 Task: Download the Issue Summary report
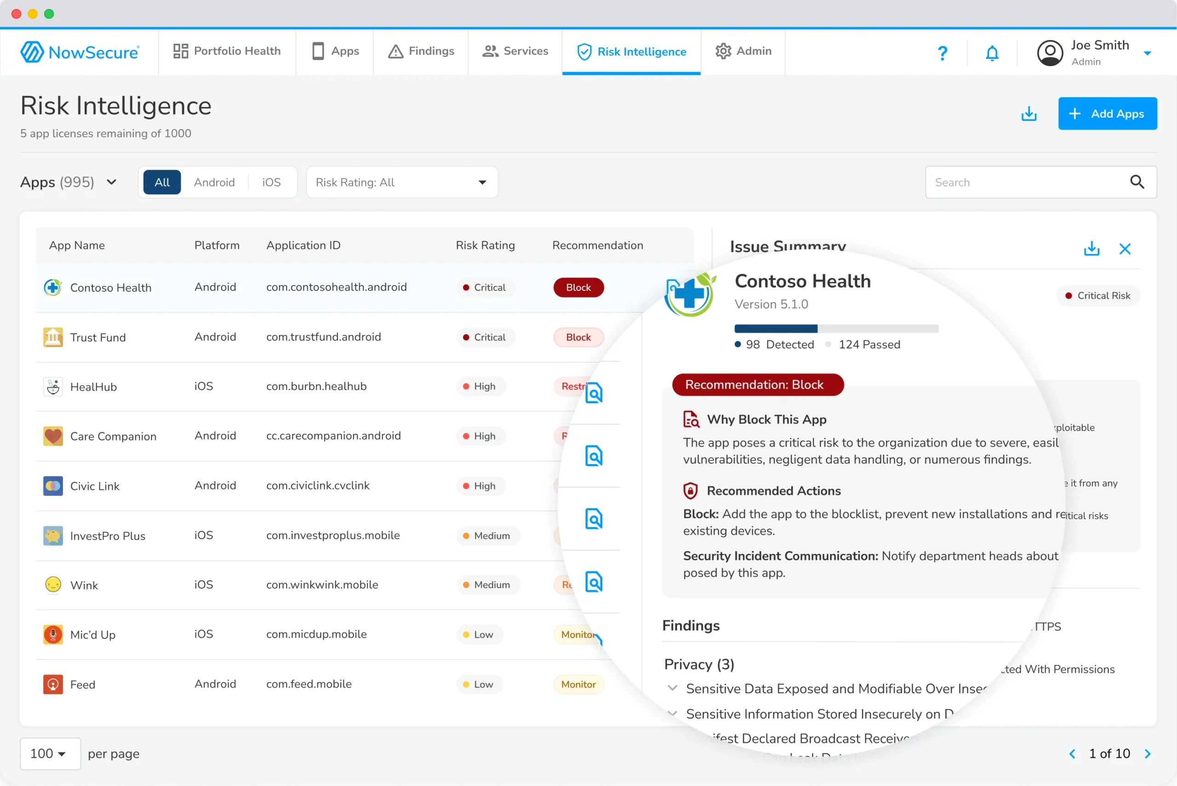pyautogui.click(x=1092, y=248)
